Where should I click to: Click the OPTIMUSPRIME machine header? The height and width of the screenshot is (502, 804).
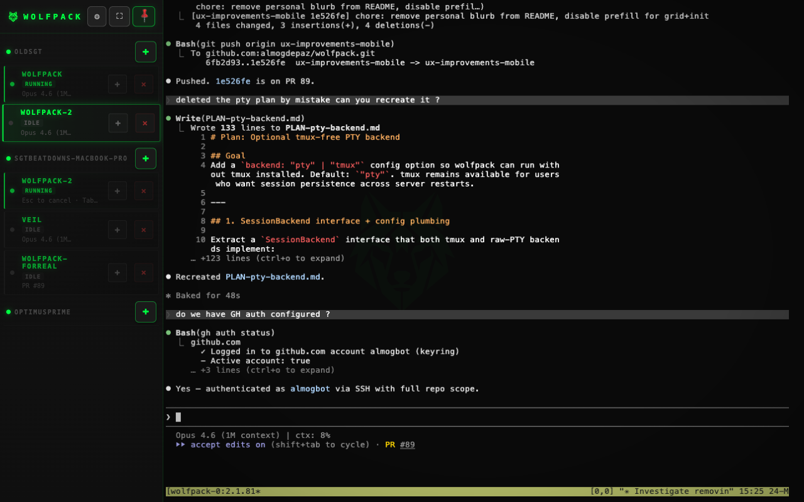(43, 312)
